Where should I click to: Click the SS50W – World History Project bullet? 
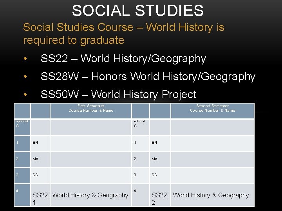click(119, 95)
